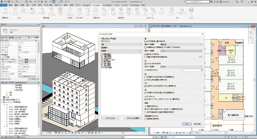Toggle the wall creation checkbox under 壁 heading

[x=145, y=41]
